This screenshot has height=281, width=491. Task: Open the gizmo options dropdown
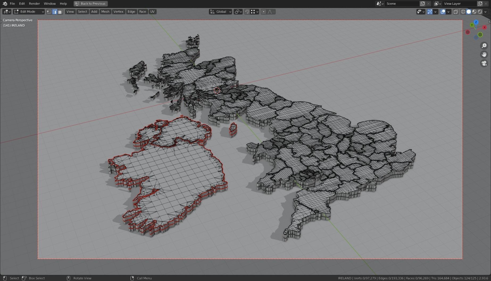pos(435,11)
